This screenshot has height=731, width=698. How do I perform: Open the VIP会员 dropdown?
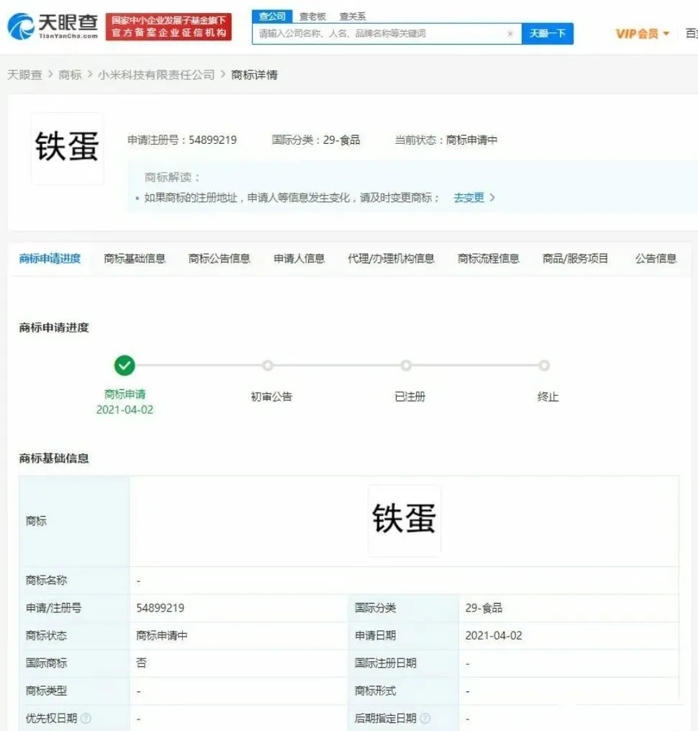coord(642,34)
